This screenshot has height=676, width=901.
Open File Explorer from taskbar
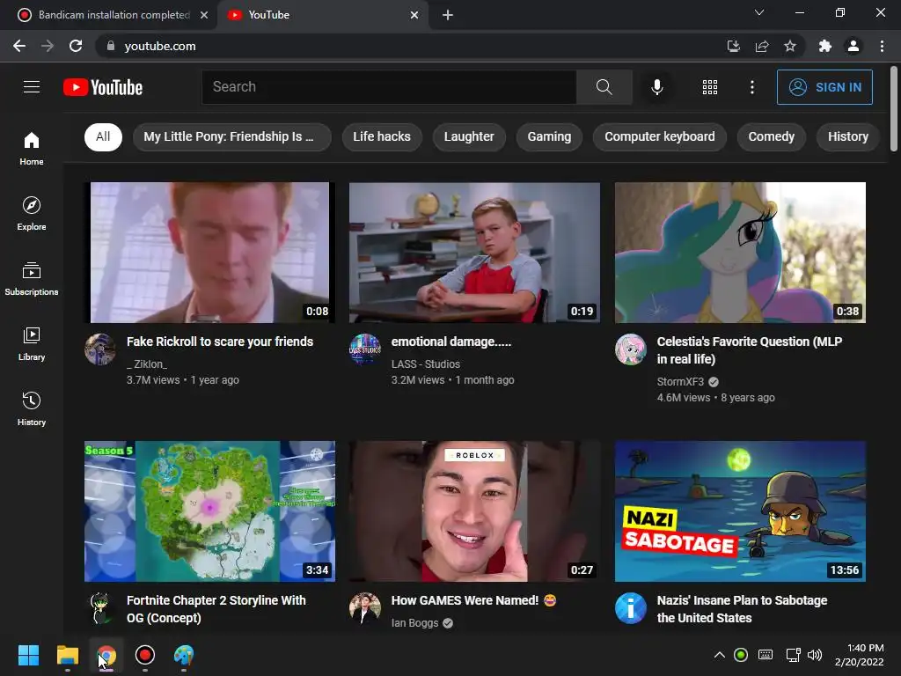tap(67, 655)
